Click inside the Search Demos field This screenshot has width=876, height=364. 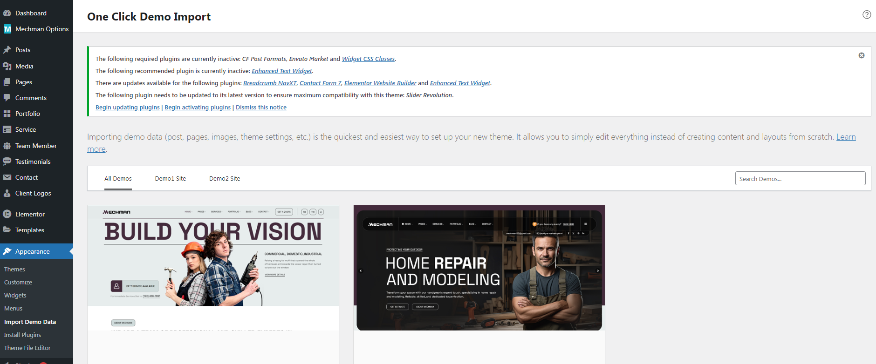pyautogui.click(x=800, y=179)
